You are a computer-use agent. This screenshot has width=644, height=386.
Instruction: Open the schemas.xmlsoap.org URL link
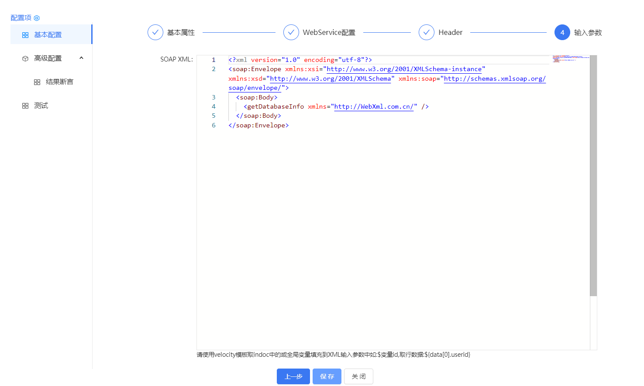[495, 79]
